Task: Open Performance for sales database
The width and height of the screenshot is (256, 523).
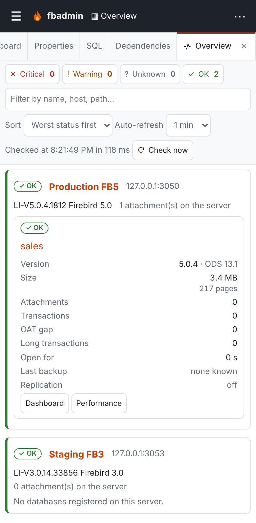Action: click(99, 403)
